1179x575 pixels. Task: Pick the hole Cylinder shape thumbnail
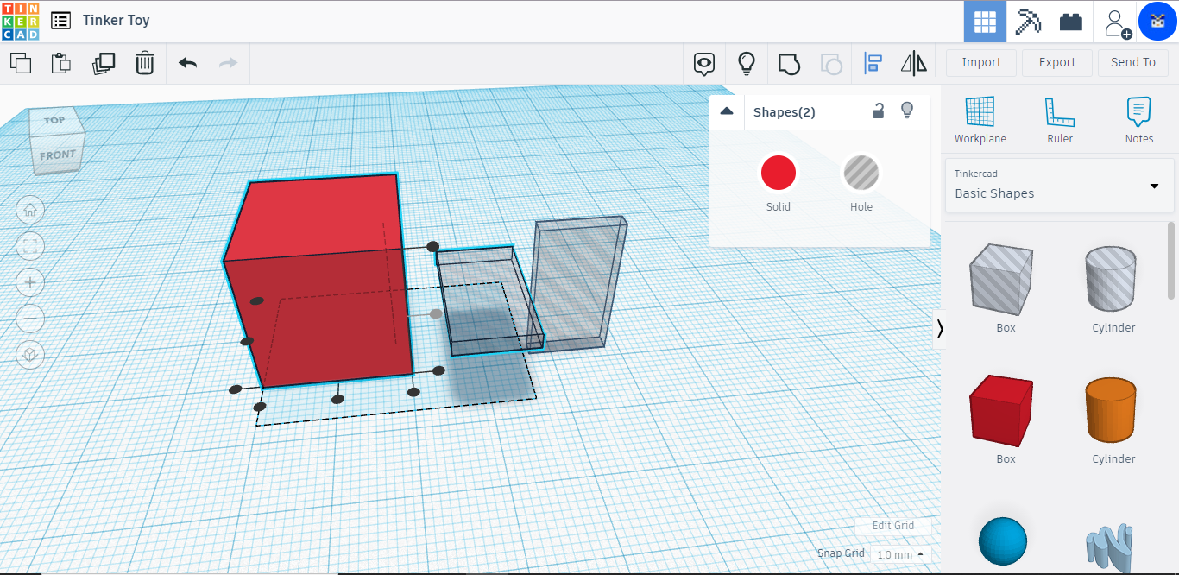tap(1110, 279)
